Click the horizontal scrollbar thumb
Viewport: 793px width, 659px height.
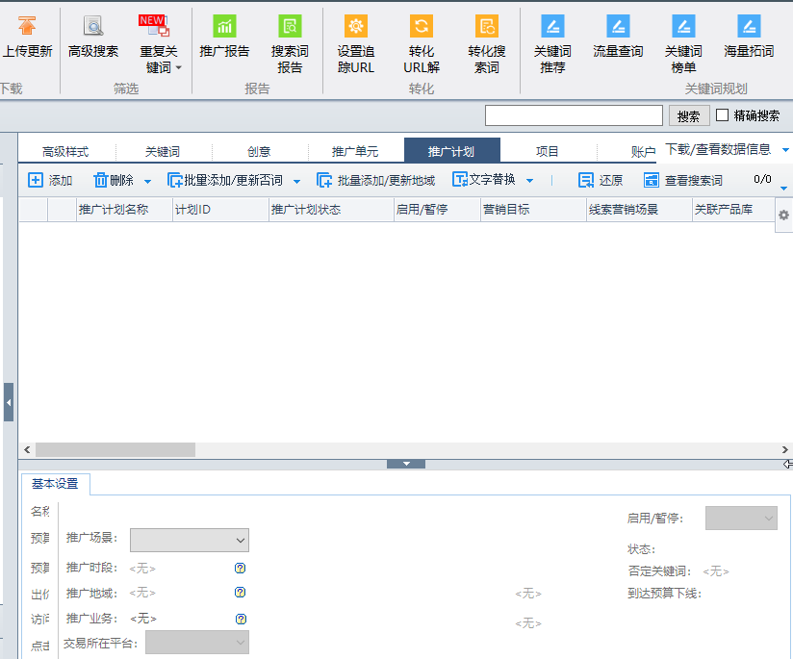(115, 449)
